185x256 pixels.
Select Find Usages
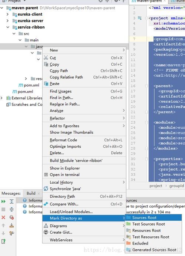[84, 91]
